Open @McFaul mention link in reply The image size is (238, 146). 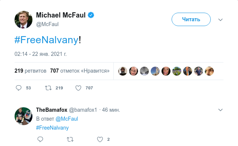[67, 119]
